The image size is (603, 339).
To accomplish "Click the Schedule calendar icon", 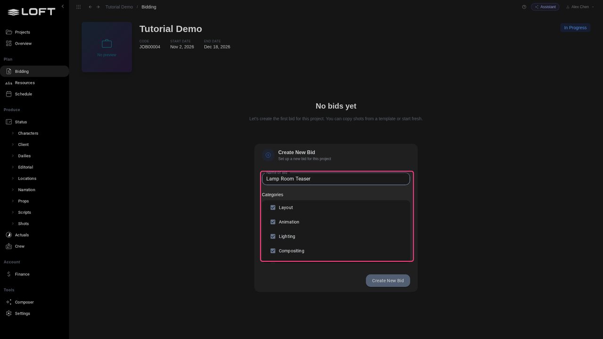I will coord(9,94).
